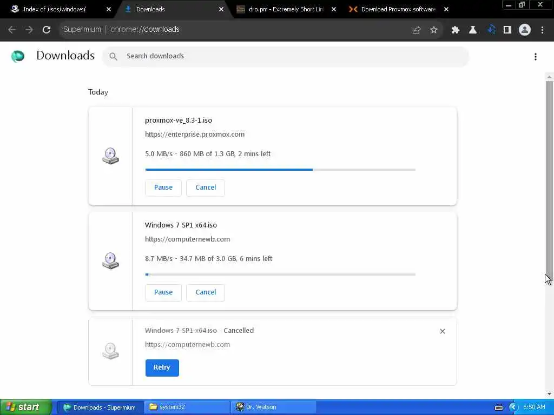
Task: Open the system32 taskbar window
Action: click(187, 407)
